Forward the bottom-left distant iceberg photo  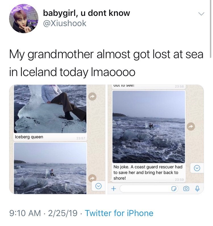coord(92,178)
